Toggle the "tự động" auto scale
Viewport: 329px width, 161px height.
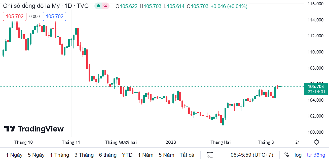tap(316, 155)
